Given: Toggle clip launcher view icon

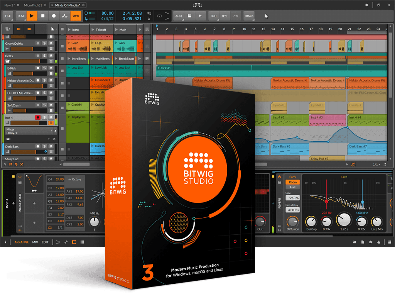Looking at the screenshot, I should pos(19,29).
